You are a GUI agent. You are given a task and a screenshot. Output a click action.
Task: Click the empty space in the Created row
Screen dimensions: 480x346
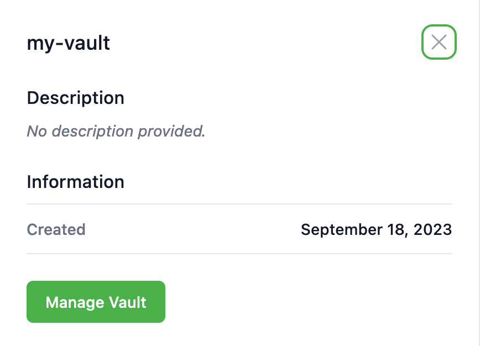tap(194, 229)
